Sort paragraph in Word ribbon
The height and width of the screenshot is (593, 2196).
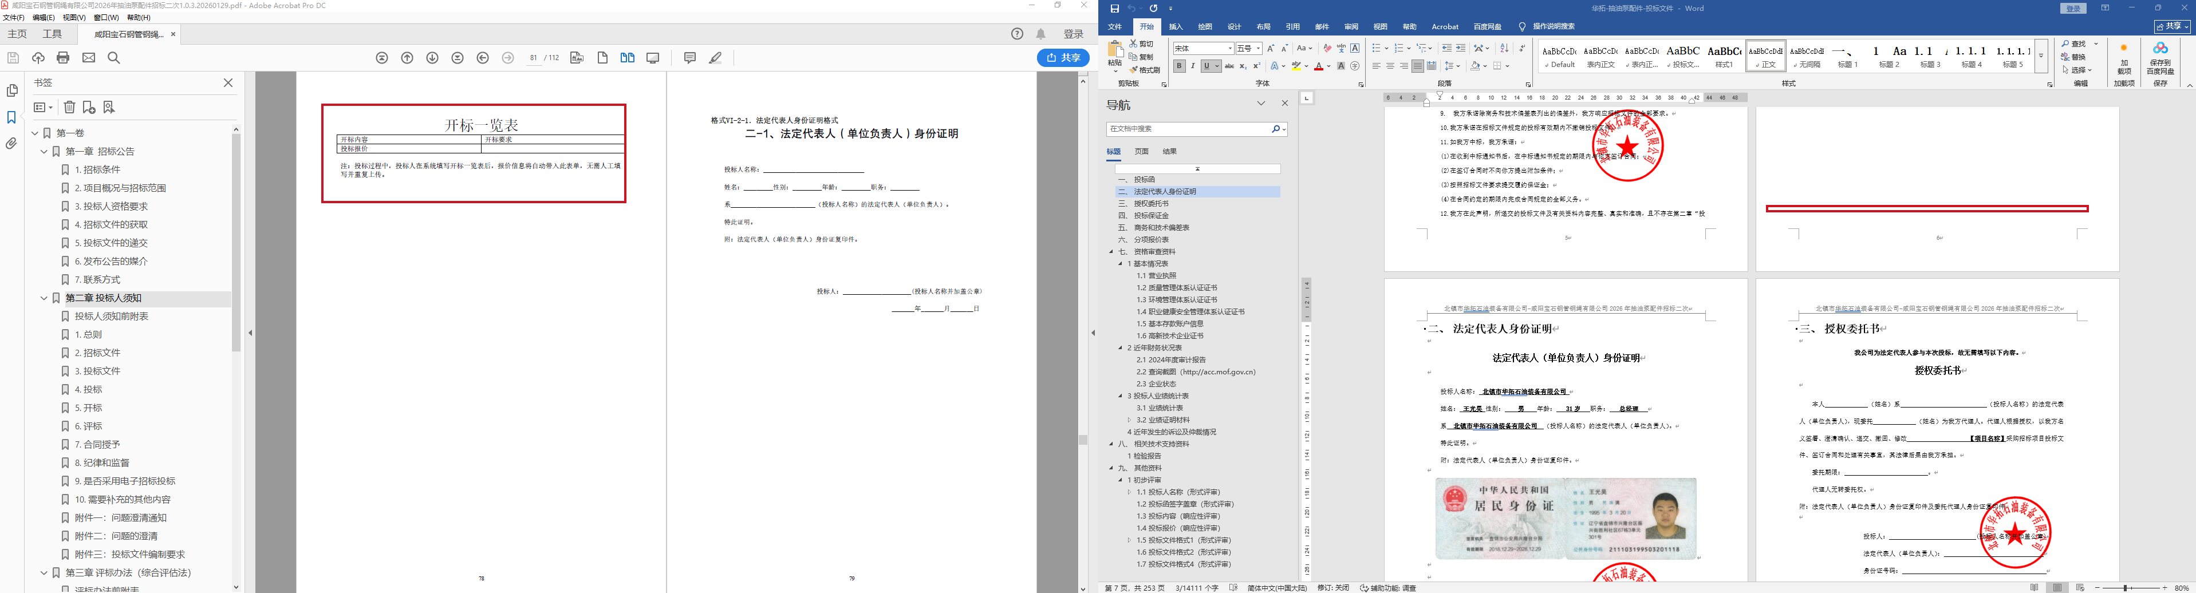[1504, 49]
